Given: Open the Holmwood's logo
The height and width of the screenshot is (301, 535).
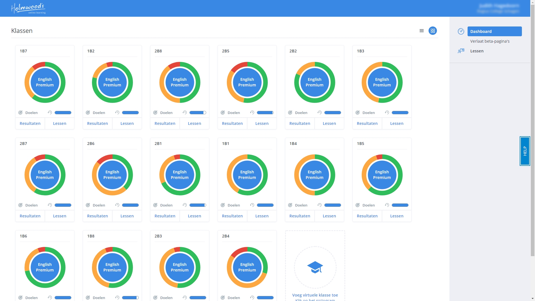Looking at the screenshot, I should point(28,8).
